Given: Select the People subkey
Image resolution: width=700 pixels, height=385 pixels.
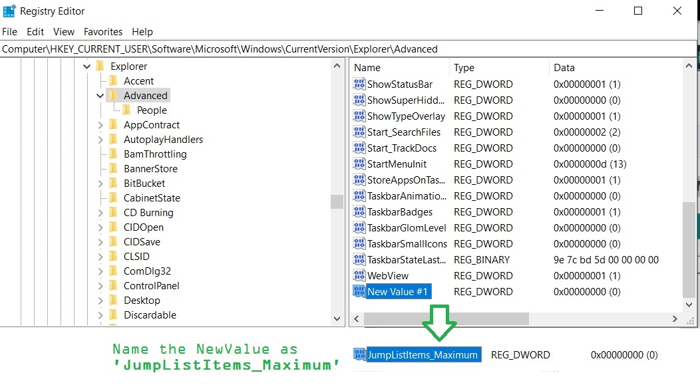Looking at the screenshot, I should pyautogui.click(x=152, y=110).
